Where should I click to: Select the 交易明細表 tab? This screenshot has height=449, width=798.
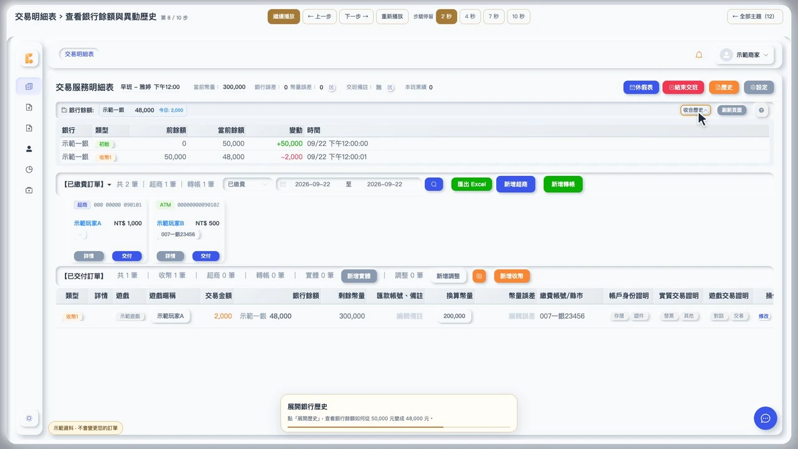pos(79,54)
